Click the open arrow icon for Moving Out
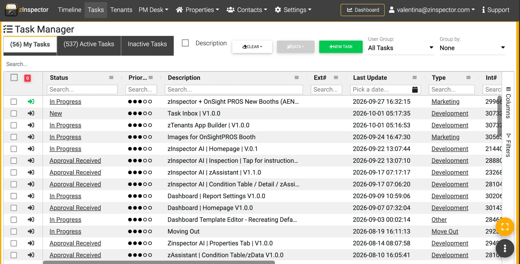This screenshot has width=520, height=264. coord(31,231)
